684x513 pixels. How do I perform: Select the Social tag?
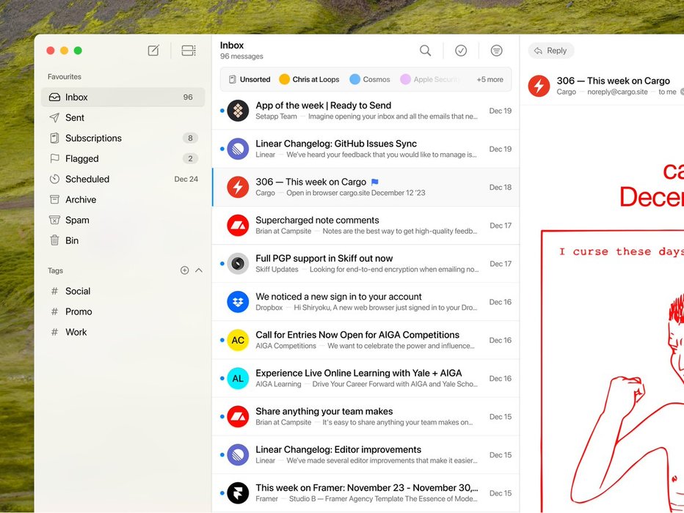tap(123, 291)
